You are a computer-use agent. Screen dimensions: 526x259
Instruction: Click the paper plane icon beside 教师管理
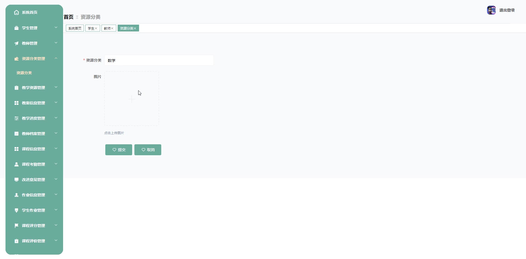click(16, 43)
